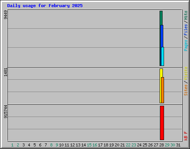Click day 22 on the x-axis
Screen dimensions: 190x149
(128, 145)
